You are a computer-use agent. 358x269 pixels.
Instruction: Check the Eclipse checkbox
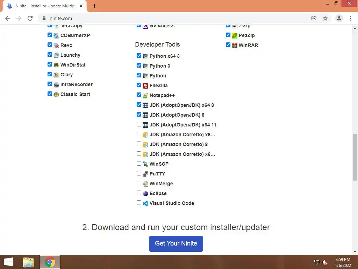pos(139,193)
